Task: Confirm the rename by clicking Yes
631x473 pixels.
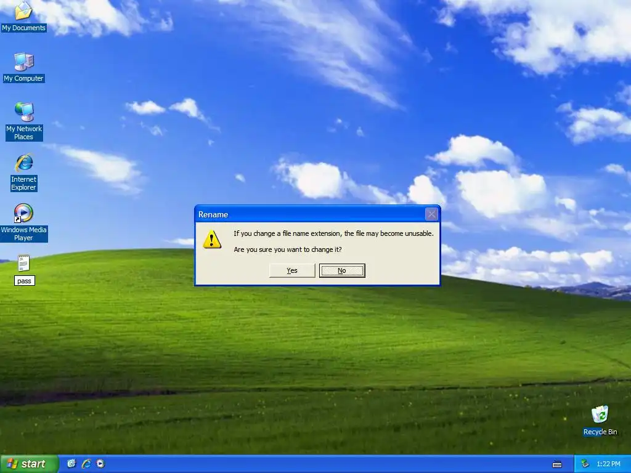Action: point(291,271)
